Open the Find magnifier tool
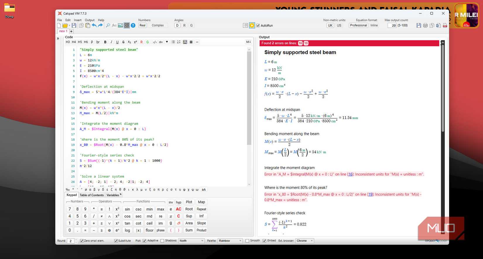This screenshot has width=483, height=259. coord(108,25)
